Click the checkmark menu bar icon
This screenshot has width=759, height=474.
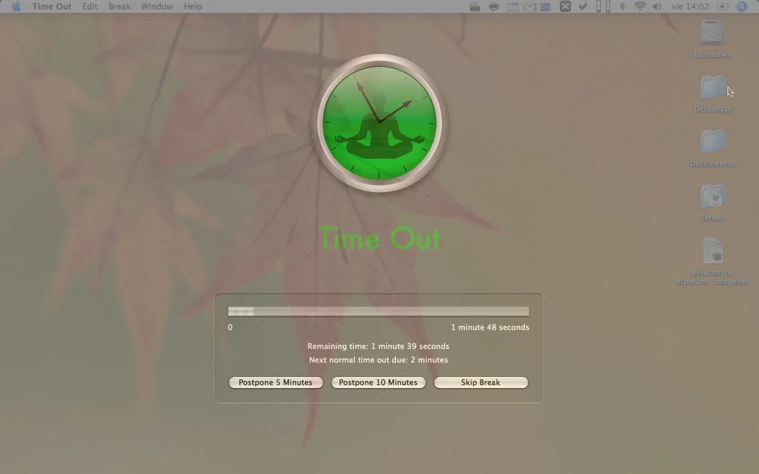point(583,7)
